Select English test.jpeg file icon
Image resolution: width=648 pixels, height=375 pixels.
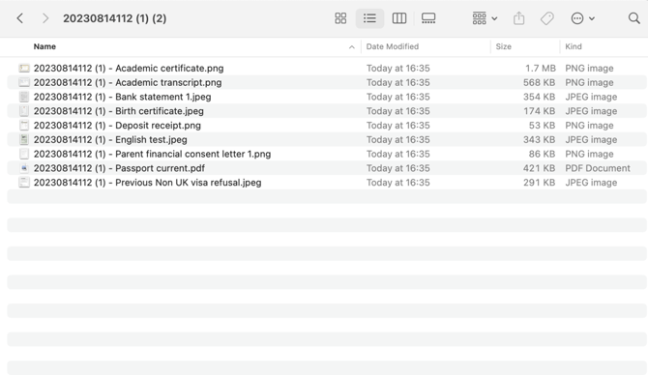pyautogui.click(x=24, y=139)
